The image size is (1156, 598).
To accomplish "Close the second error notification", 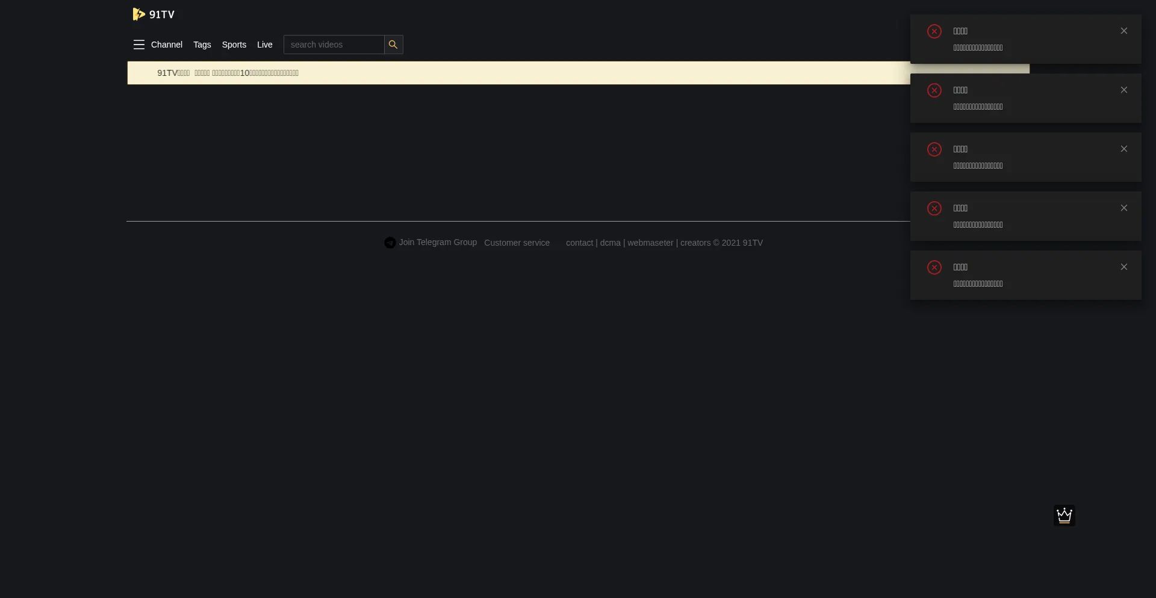I will click(1123, 90).
